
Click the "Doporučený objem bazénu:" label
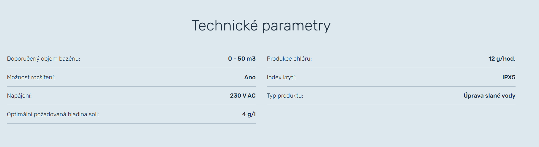pyautogui.click(x=44, y=59)
